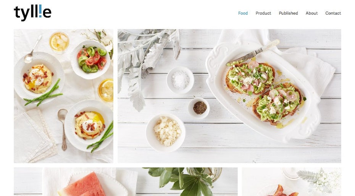Screen dimensions: 355x196
Task: Open the avocado toast photo
Action: coord(229,96)
